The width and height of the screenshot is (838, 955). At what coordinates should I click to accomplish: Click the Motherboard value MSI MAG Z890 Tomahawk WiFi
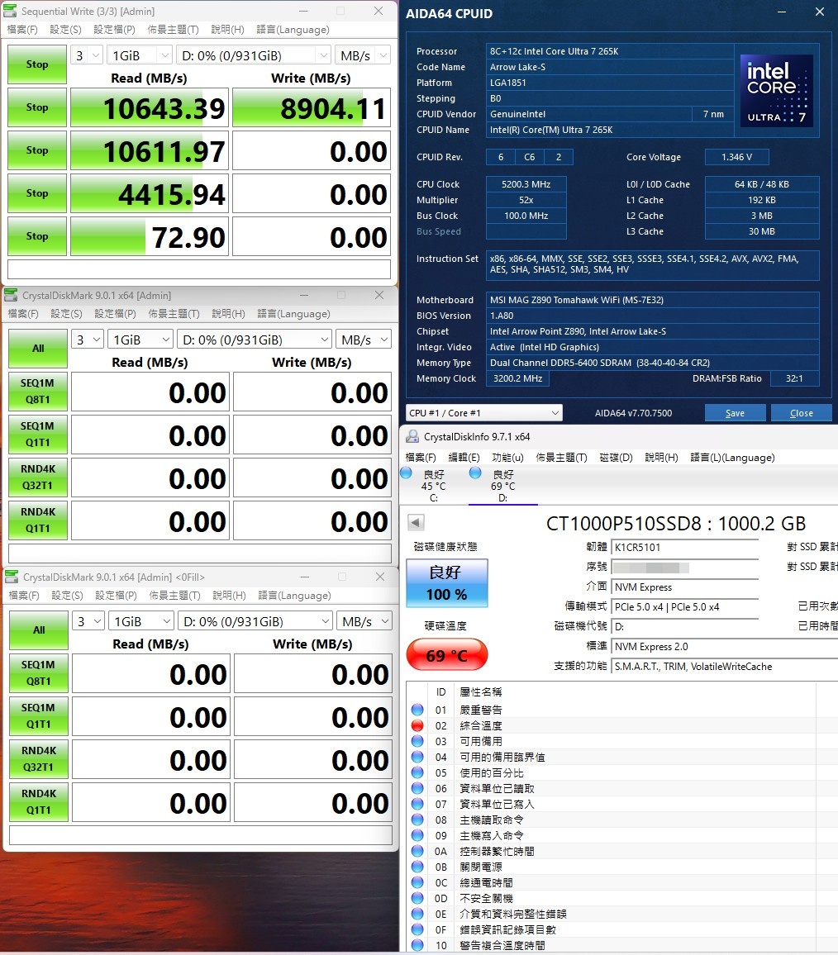point(652,300)
